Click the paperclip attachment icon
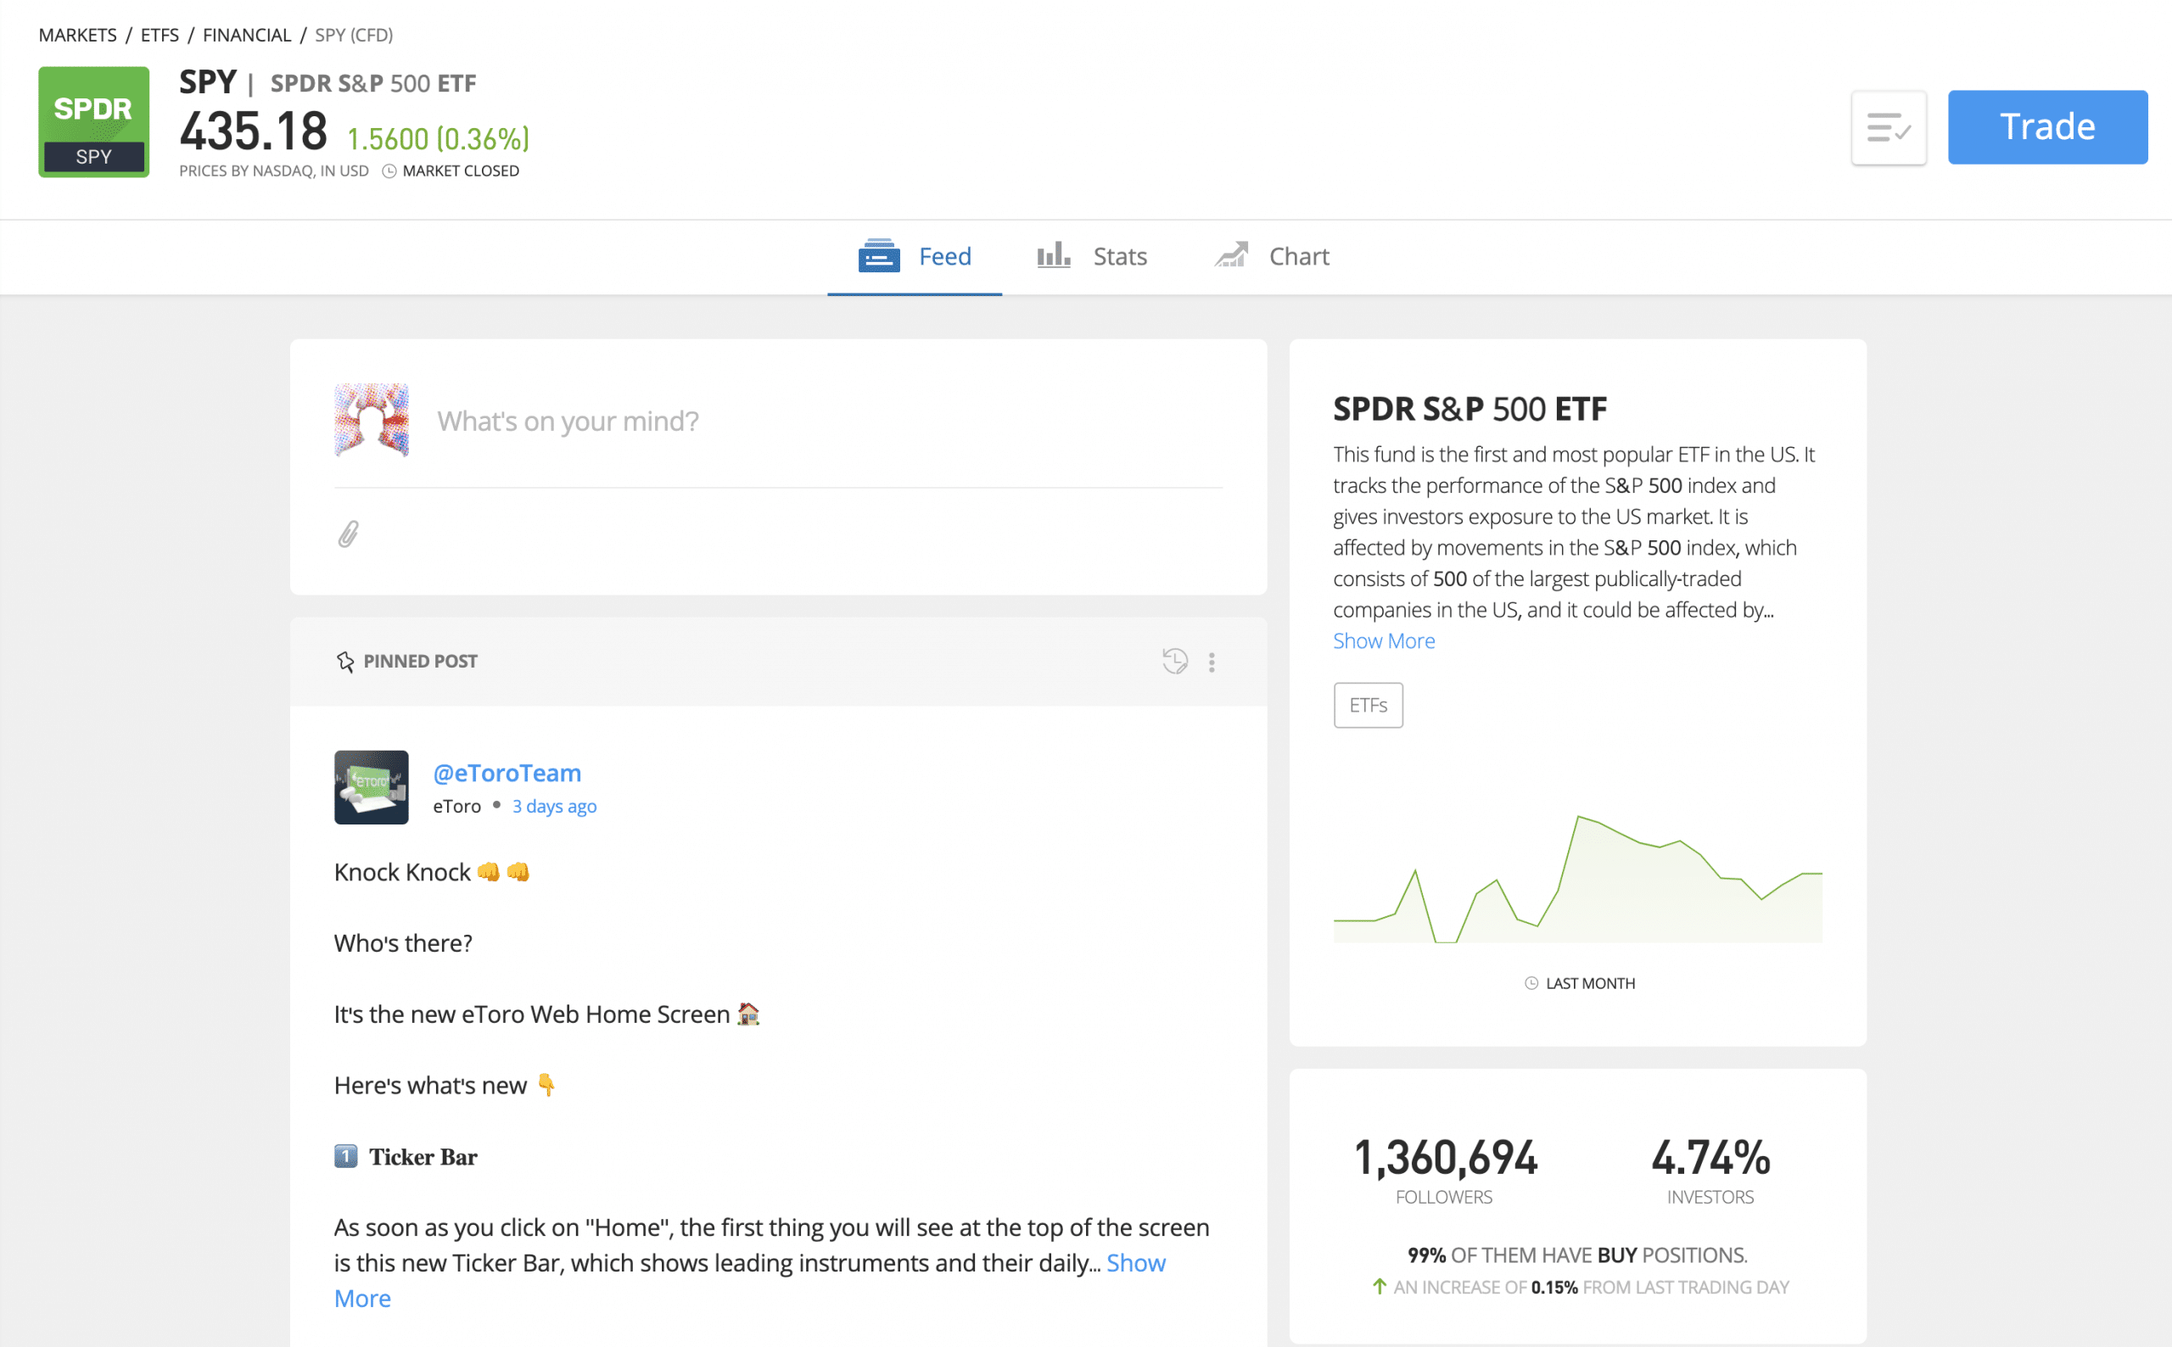The image size is (2172, 1347). coord(348,534)
